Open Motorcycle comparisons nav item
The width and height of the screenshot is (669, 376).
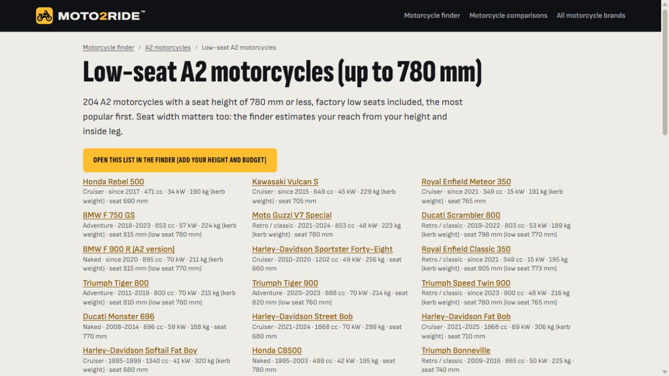tap(508, 16)
